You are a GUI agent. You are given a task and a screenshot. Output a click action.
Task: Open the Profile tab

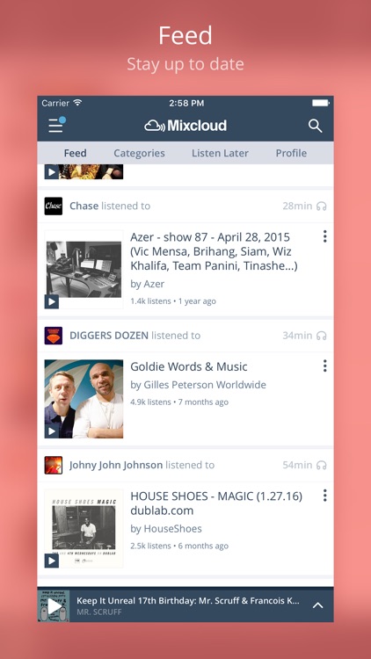291,153
